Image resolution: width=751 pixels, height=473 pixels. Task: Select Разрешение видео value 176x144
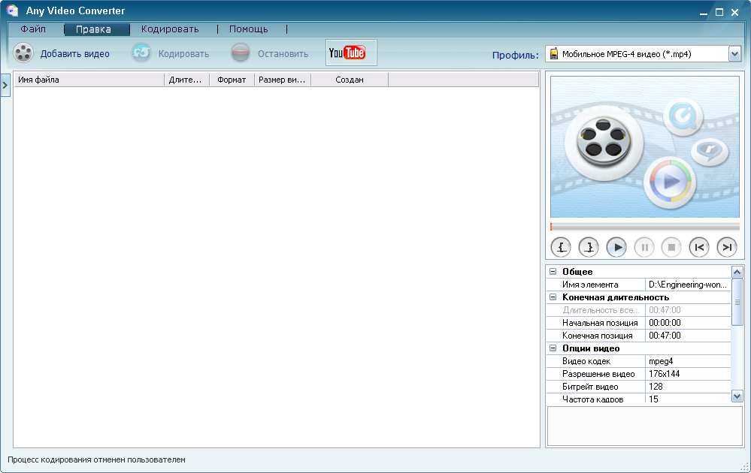[688, 374]
